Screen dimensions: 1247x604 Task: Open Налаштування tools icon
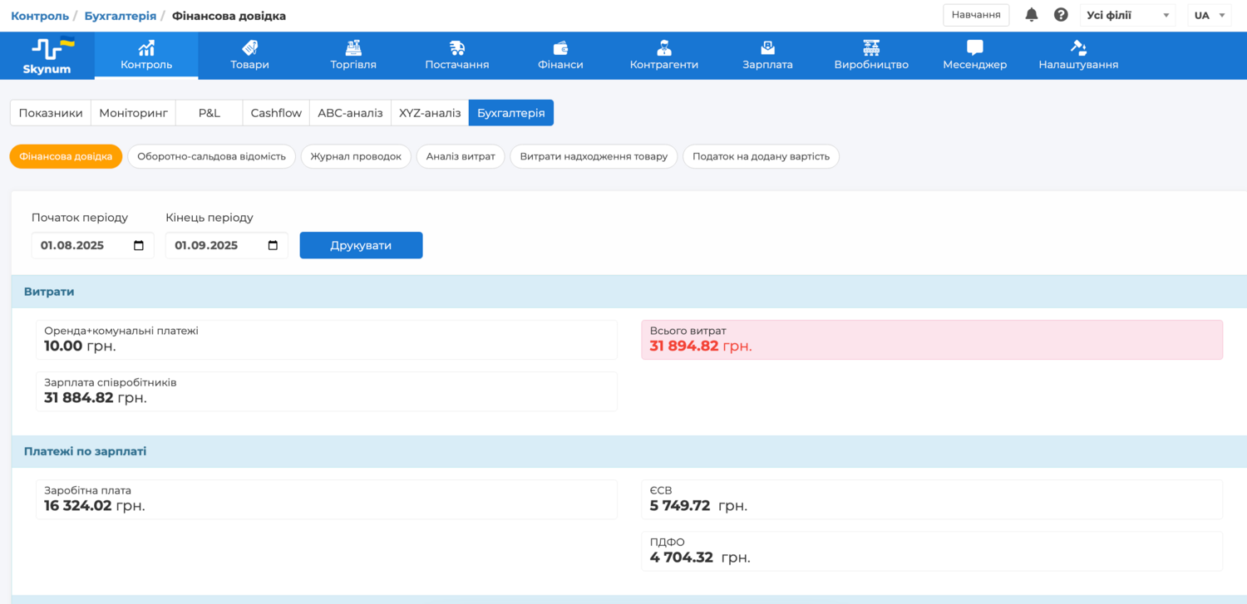tap(1078, 47)
